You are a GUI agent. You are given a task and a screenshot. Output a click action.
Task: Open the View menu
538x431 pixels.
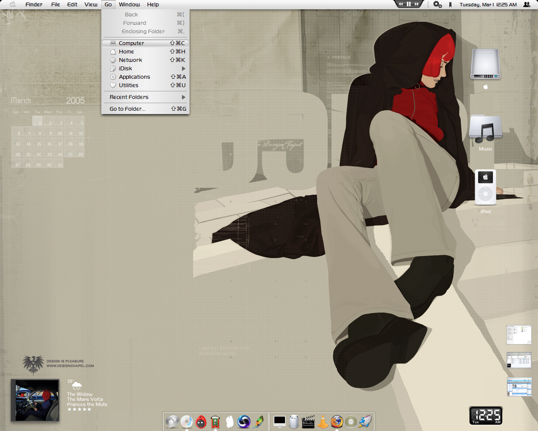click(91, 4)
